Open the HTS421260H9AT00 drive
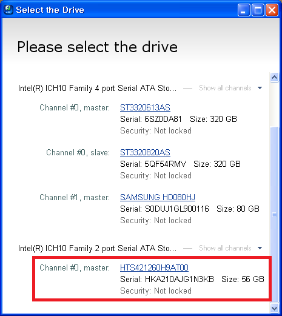282x316 pixels. tap(154, 267)
